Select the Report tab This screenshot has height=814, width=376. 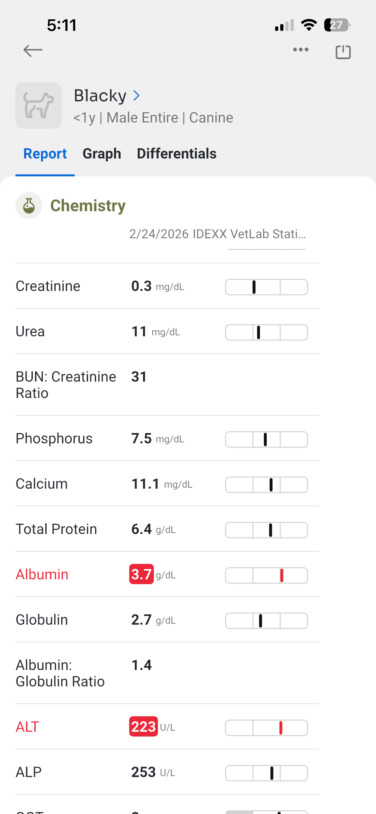[x=45, y=154]
